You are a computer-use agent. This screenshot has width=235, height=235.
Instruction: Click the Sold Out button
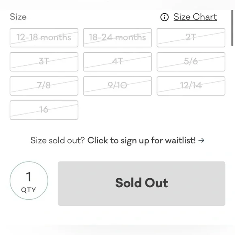tap(141, 184)
